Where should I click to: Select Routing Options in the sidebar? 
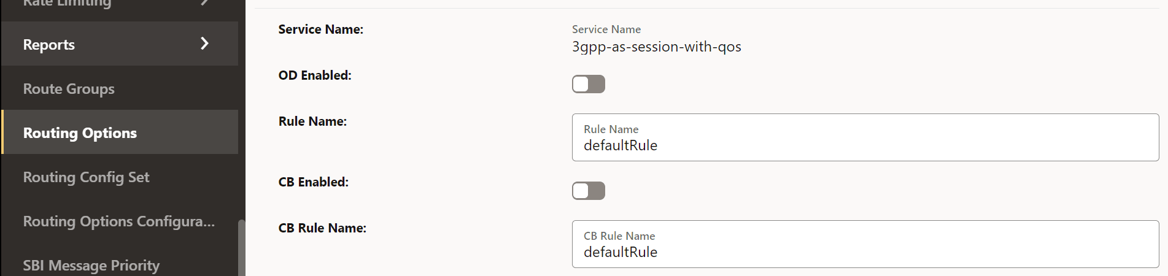[x=80, y=133]
